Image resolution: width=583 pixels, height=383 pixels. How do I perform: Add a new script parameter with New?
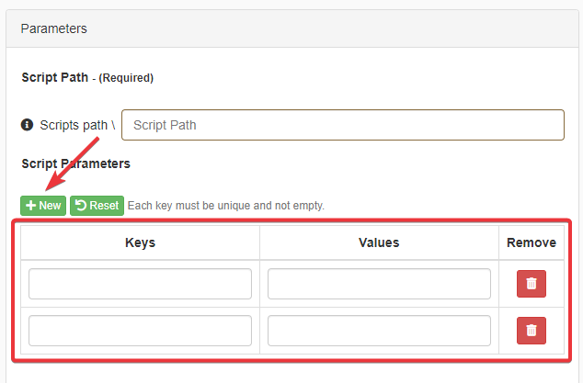pyautogui.click(x=43, y=206)
